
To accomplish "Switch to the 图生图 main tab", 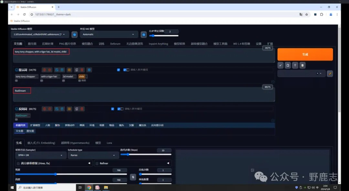I will click(x=32, y=44).
